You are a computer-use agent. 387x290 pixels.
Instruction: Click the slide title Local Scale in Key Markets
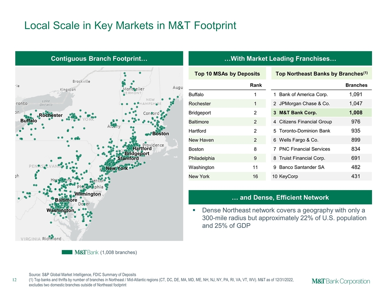pyautogui.click(x=130, y=26)
